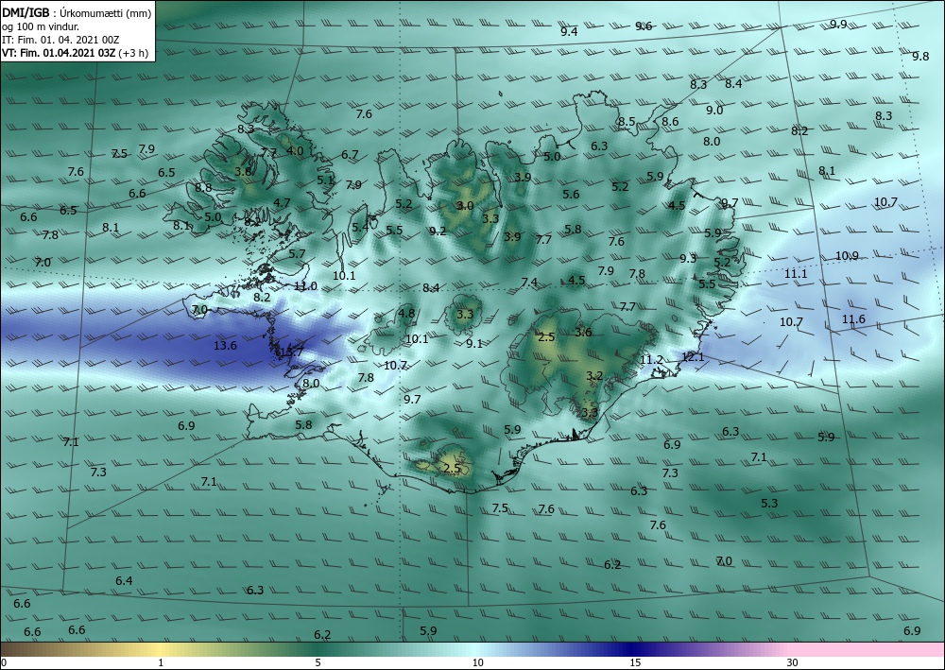Click the 11.0 value on the map
The image size is (945, 670).
pos(305,286)
